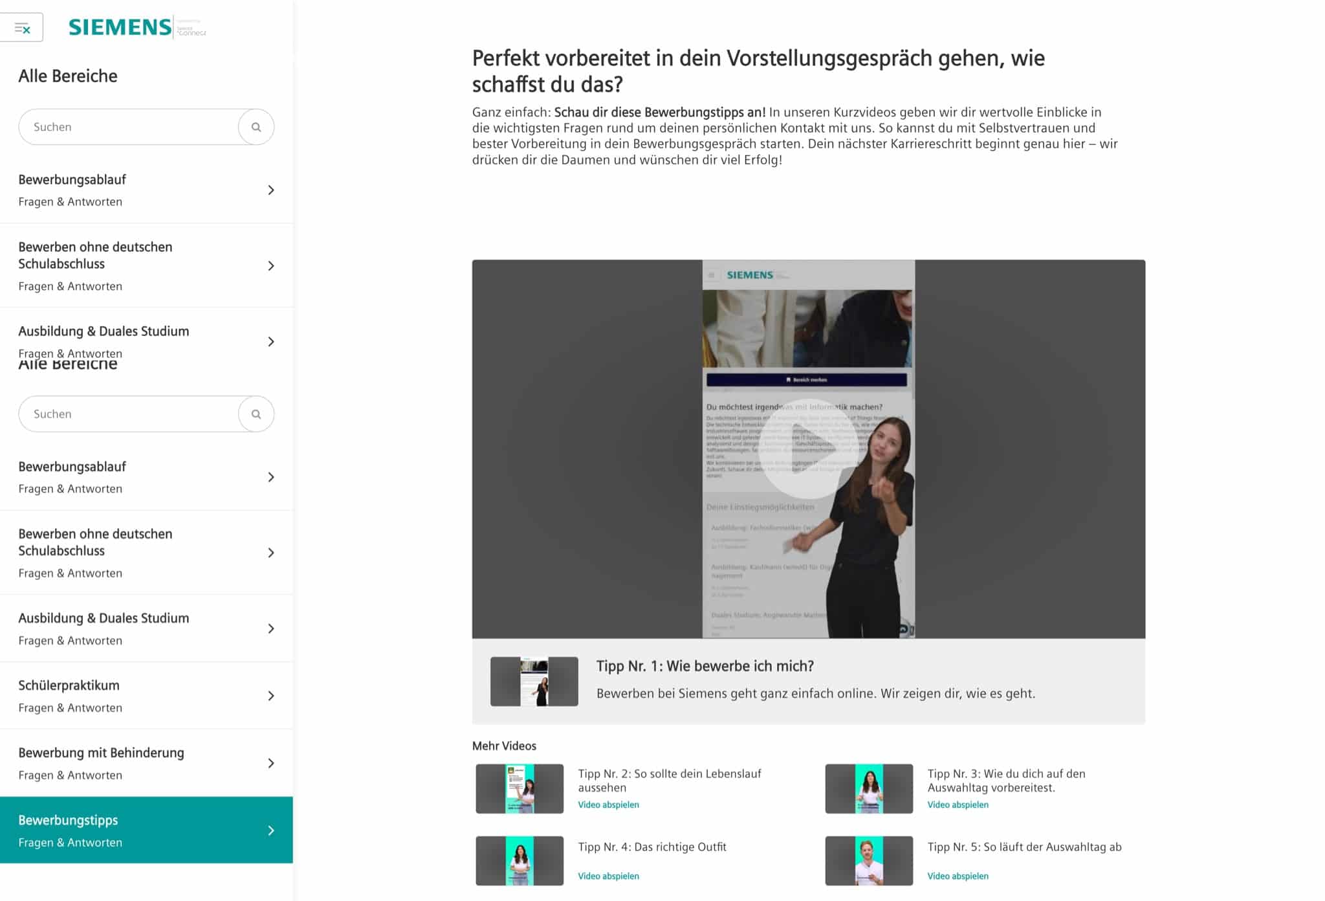The height and width of the screenshot is (901, 1325).
Task: Focus the lower Suchen search field
Action: [x=129, y=414]
